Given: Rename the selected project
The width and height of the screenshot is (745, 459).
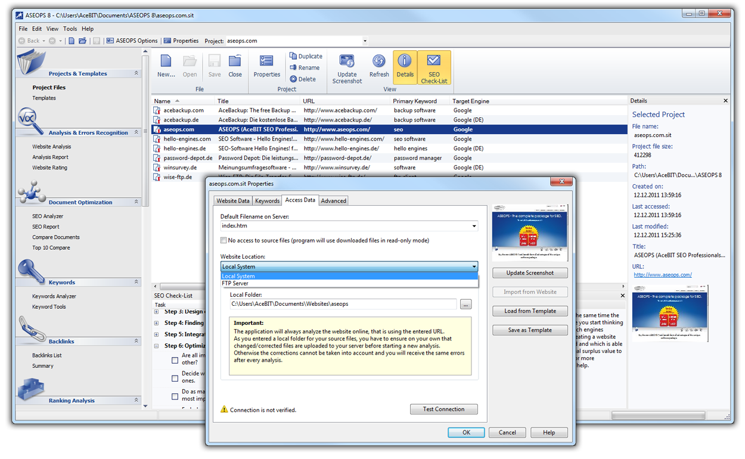Looking at the screenshot, I should coord(305,67).
